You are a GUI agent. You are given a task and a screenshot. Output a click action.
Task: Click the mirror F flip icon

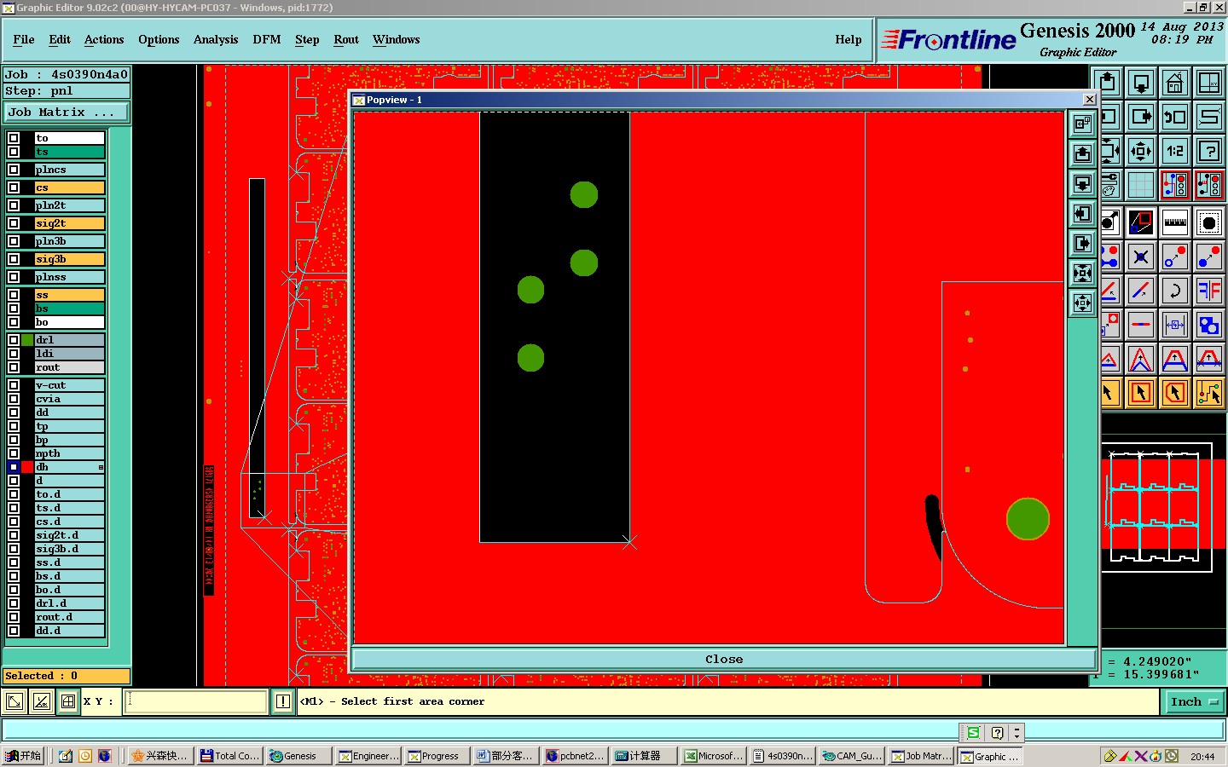(x=1209, y=291)
